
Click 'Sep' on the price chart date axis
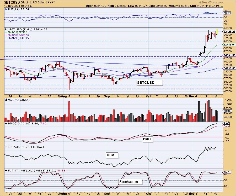[x=107, y=96]
